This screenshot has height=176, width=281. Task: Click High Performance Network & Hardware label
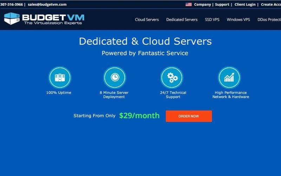click(231, 95)
